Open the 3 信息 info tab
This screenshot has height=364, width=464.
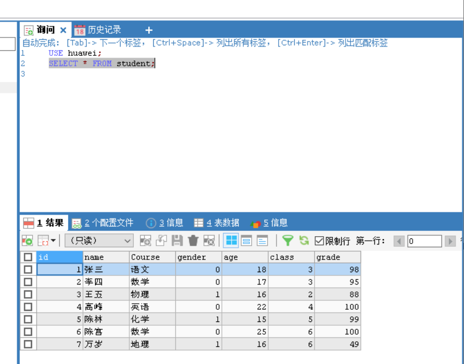coord(165,223)
